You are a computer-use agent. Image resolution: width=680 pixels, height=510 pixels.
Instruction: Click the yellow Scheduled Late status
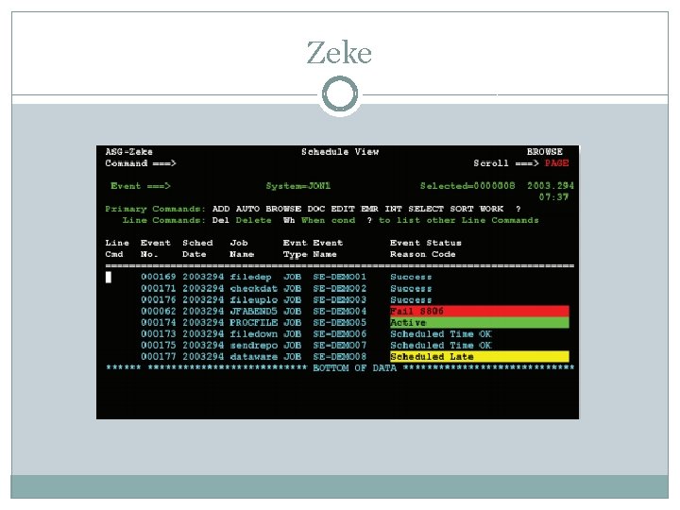point(479,356)
